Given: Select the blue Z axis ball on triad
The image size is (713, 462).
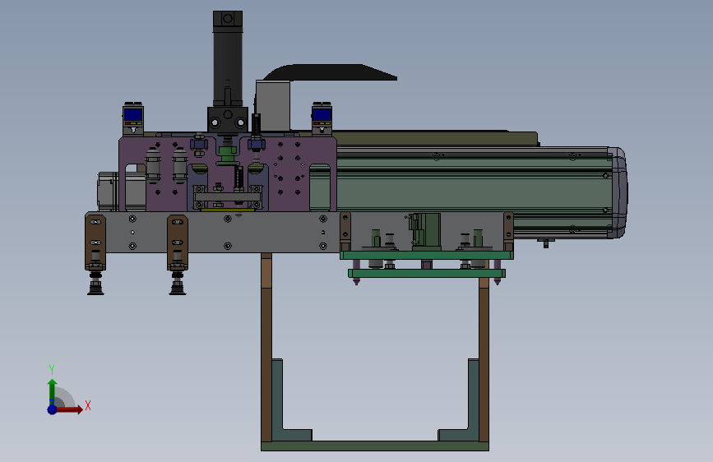Looking at the screenshot, I should [52, 409].
